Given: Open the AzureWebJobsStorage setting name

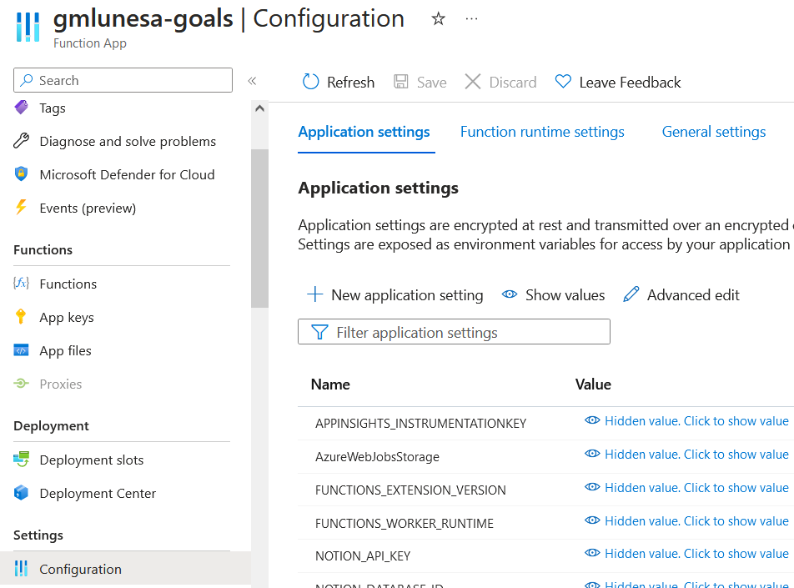Looking at the screenshot, I should click(x=377, y=457).
